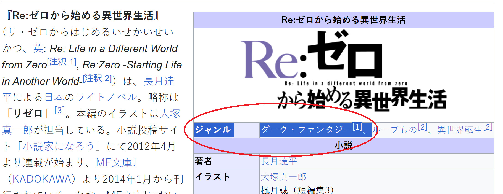503x194 pixels.
Task: Open the ライトノベル article link
Action: click(106, 97)
